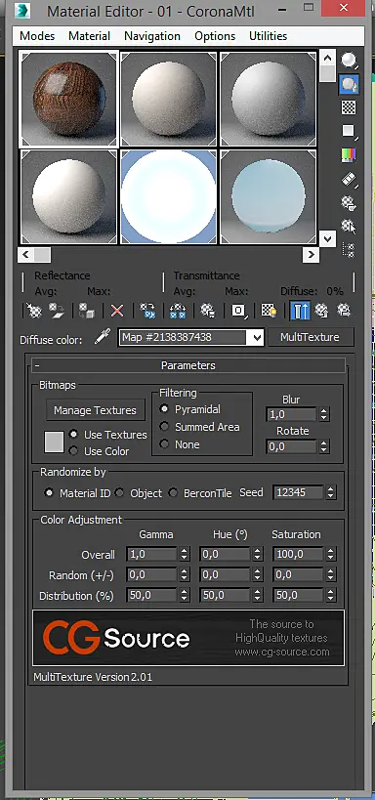The image size is (375, 800).
Task: Click the Make Material Copy icon
Action: click(147, 311)
